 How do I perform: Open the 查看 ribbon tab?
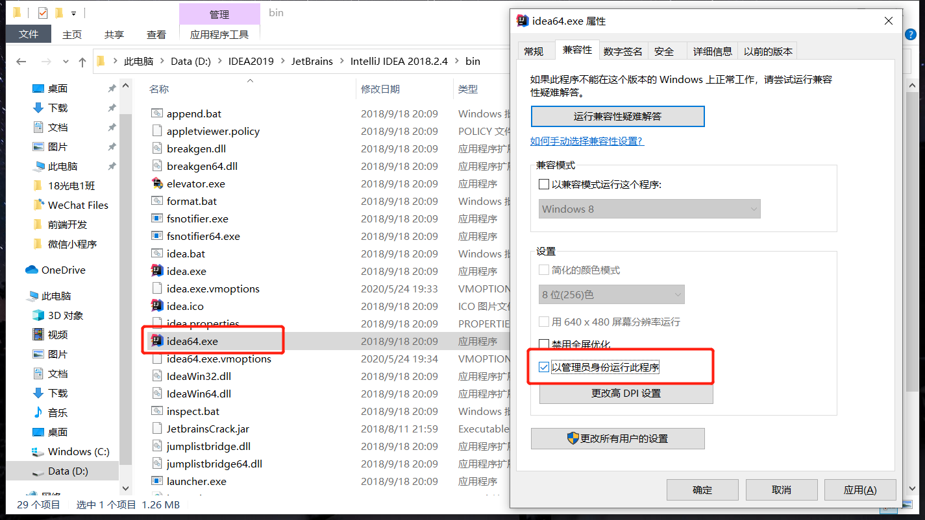pos(156,34)
